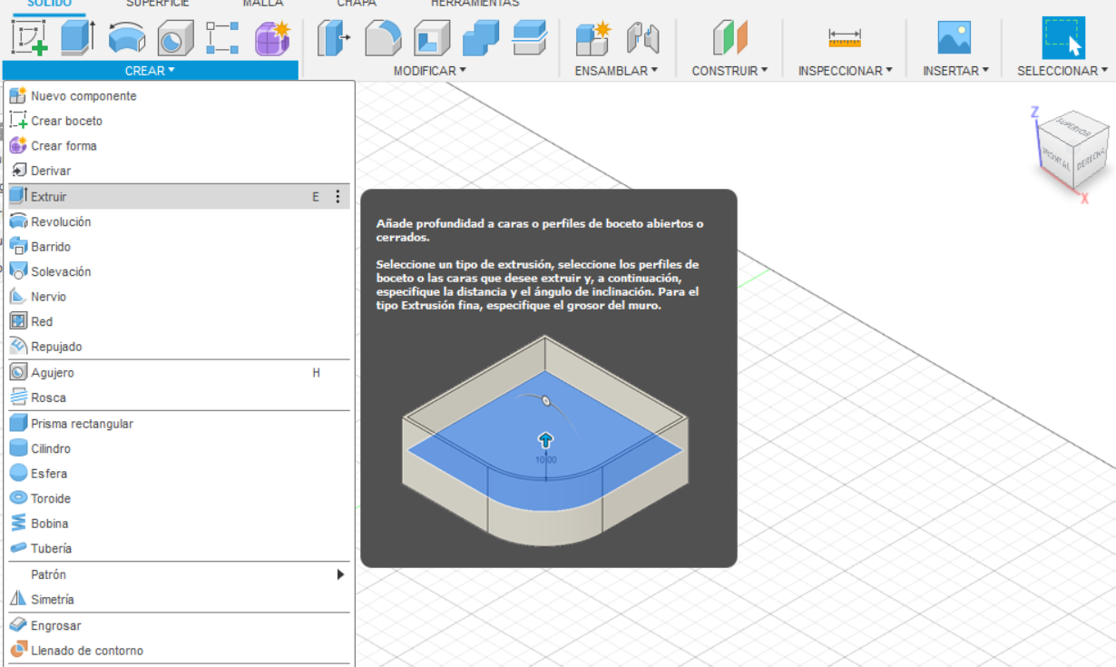Select the Fillet tool icon
This screenshot has width=1116, height=667.
[x=383, y=38]
